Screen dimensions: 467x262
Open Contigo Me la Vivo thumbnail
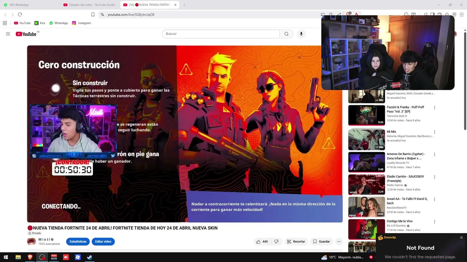366,229
